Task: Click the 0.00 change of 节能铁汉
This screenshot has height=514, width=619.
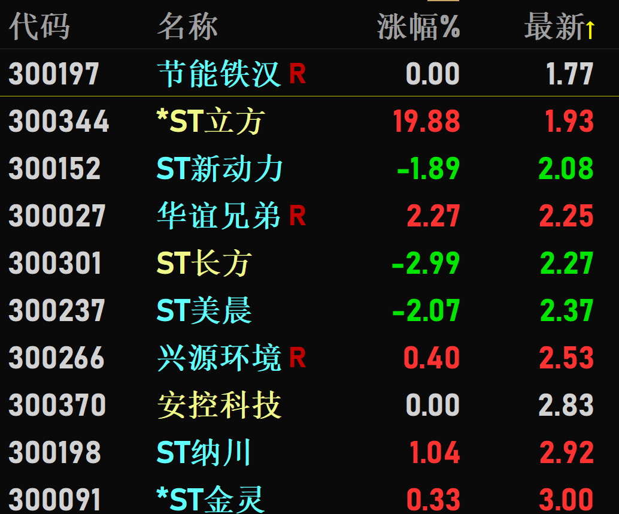Action: [x=433, y=74]
